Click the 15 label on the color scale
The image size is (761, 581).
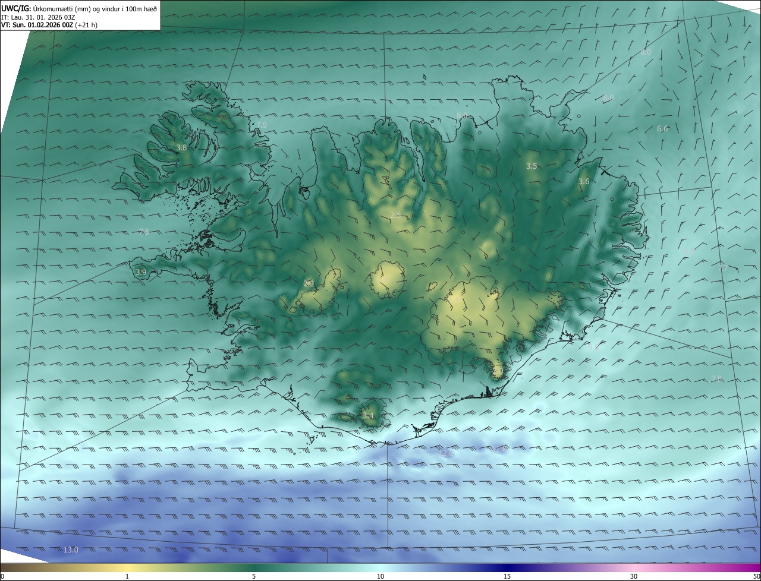point(507,576)
